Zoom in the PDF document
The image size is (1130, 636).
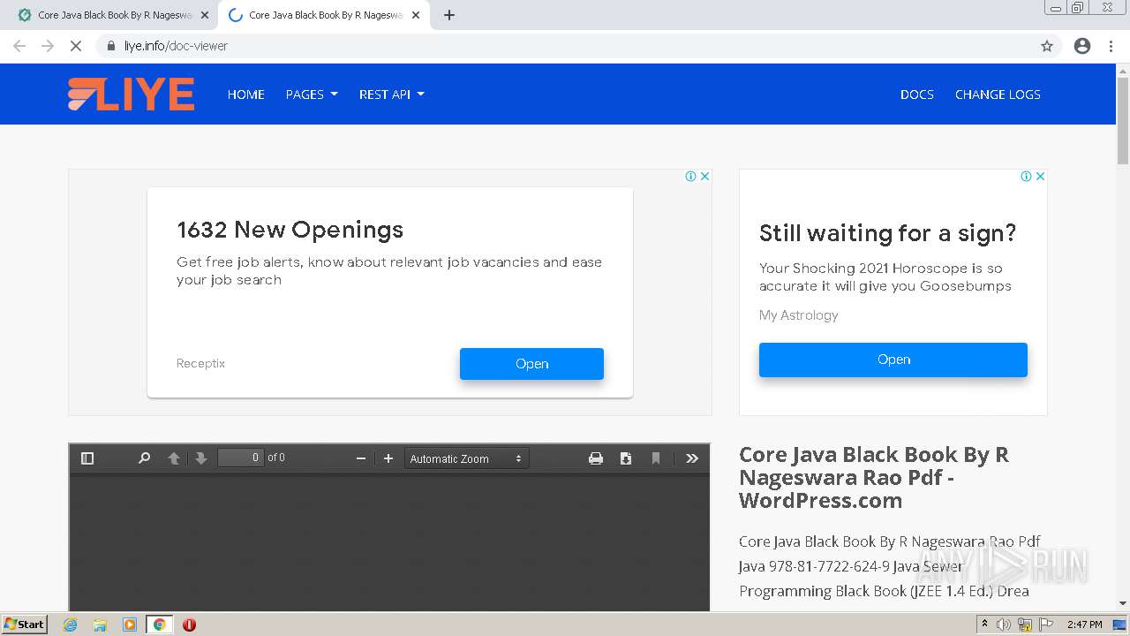(x=388, y=458)
